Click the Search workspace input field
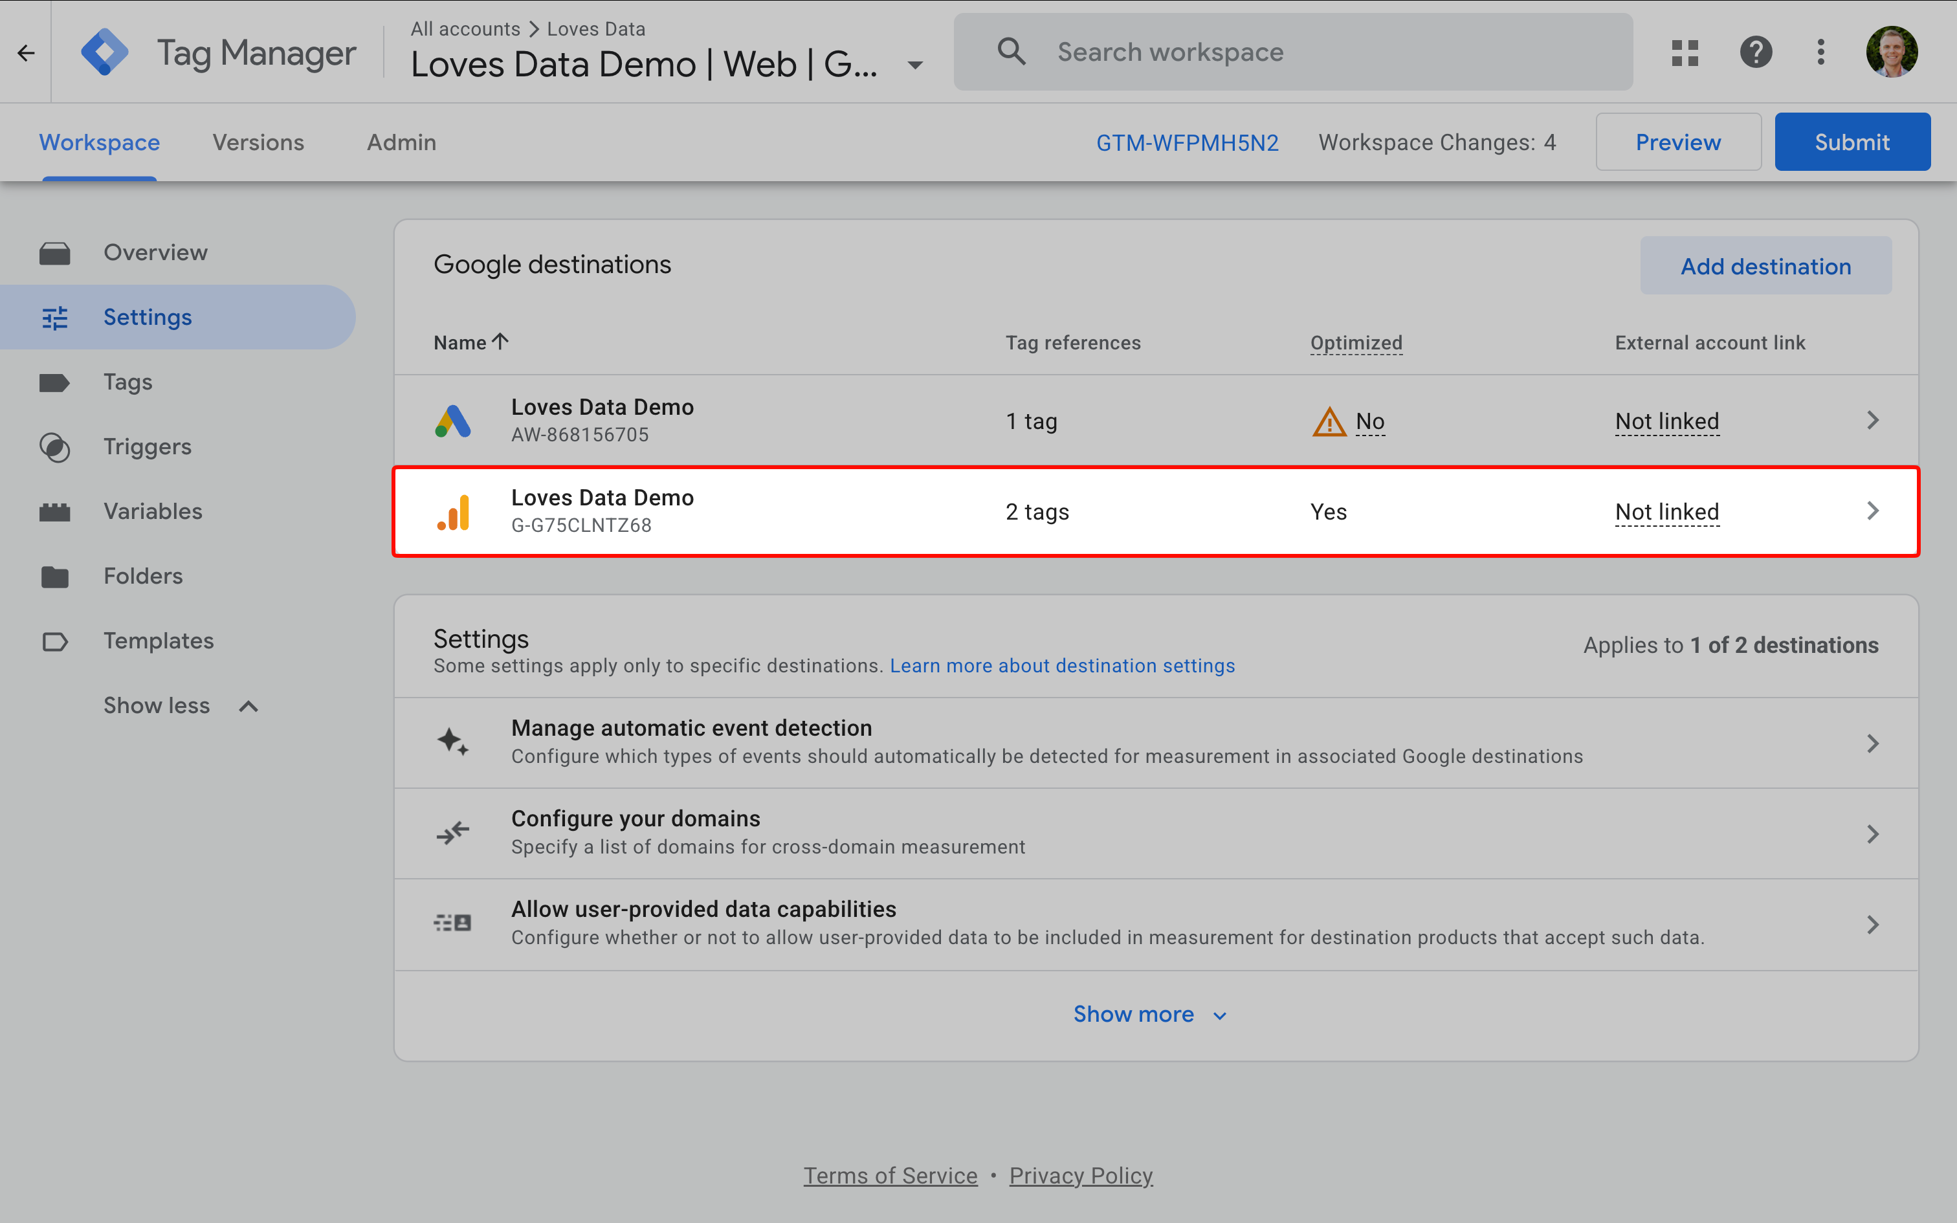Screen dimensions: 1957x1223 pyautogui.click(x=1292, y=52)
